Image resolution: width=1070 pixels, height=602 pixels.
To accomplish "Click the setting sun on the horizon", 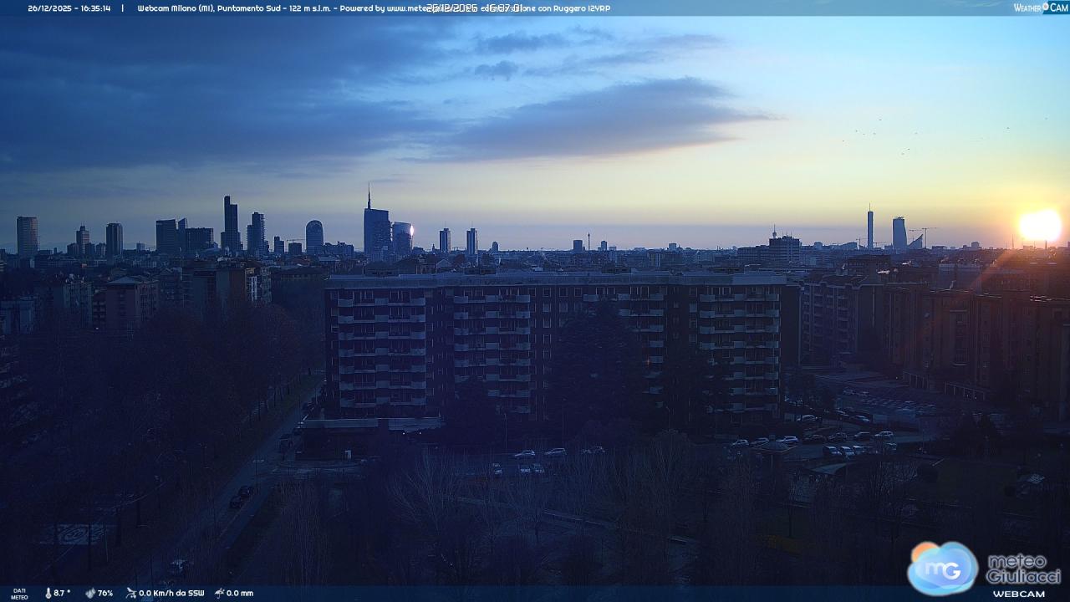I will click(1039, 226).
